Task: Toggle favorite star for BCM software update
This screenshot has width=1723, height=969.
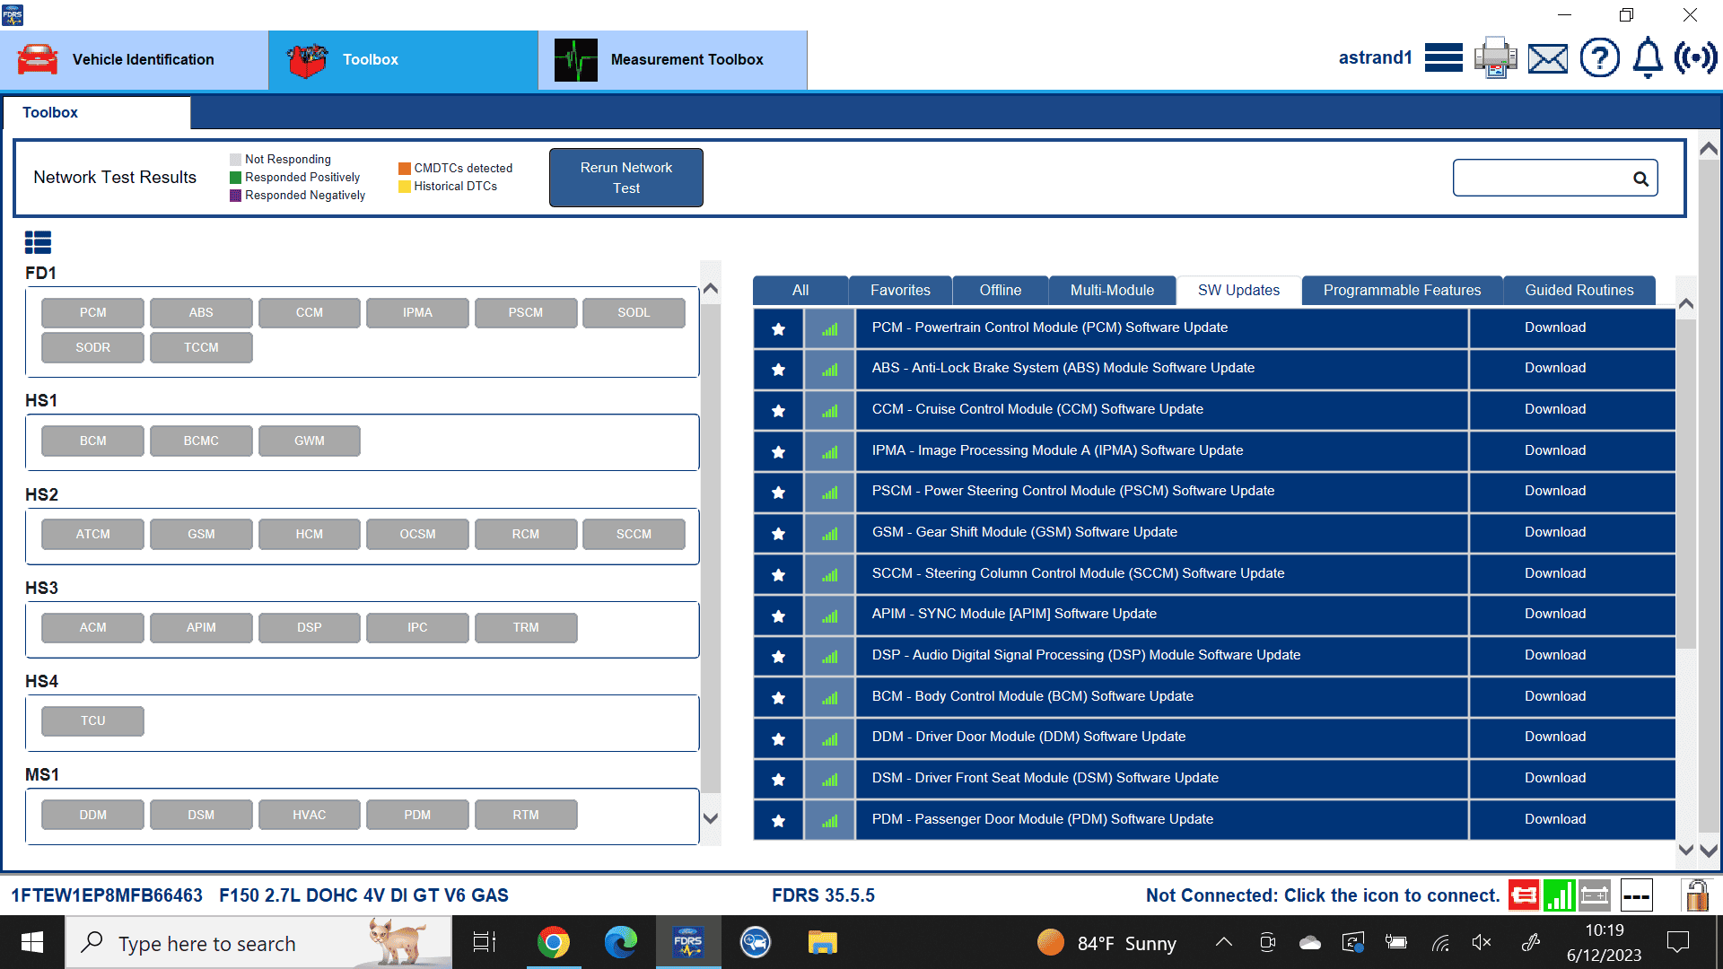Action: pyautogui.click(x=778, y=697)
